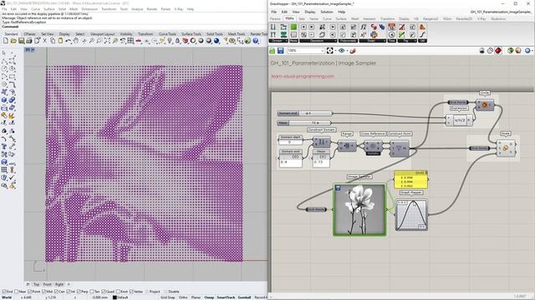Toggle the Mid osnap checkbox

(44, 292)
